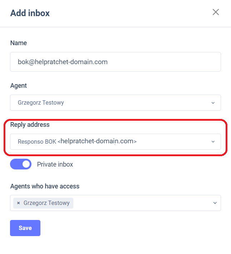Click helpratchet-domain.com text in Reply address

[97, 141]
